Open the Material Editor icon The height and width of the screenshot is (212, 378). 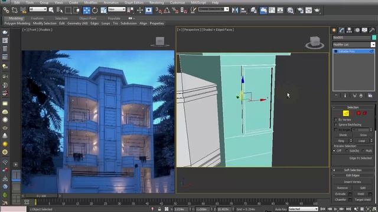click(x=291, y=10)
